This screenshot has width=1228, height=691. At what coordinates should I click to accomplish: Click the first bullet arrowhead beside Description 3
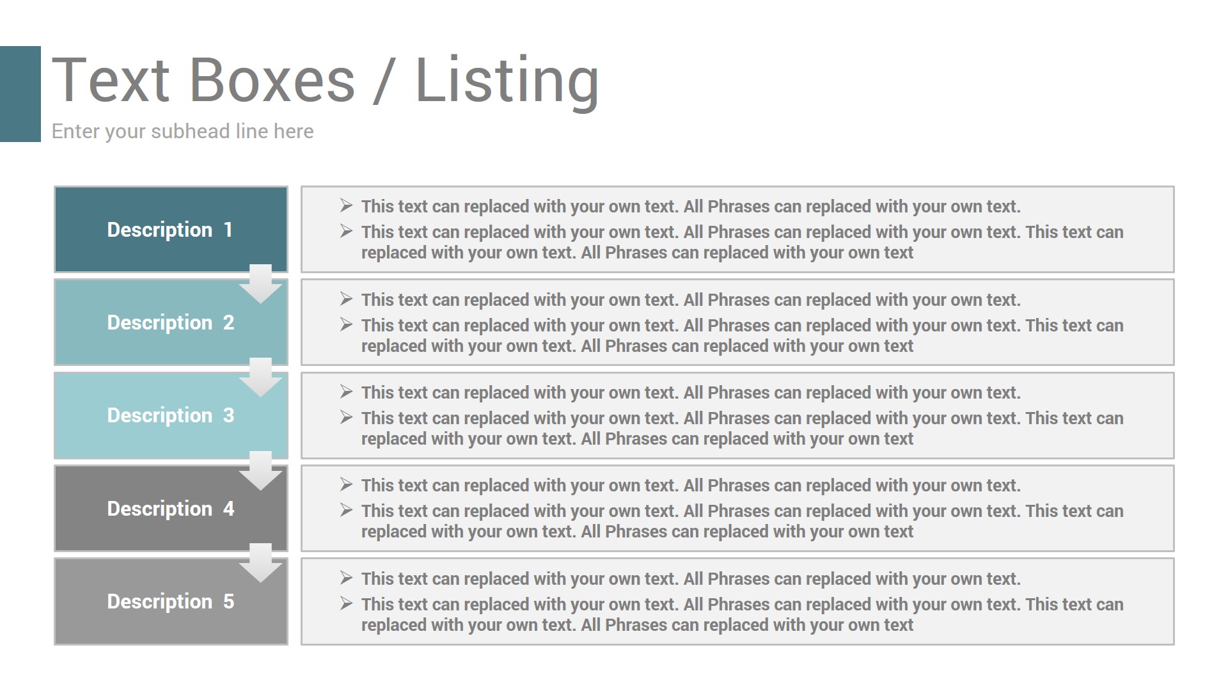(x=347, y=392)
